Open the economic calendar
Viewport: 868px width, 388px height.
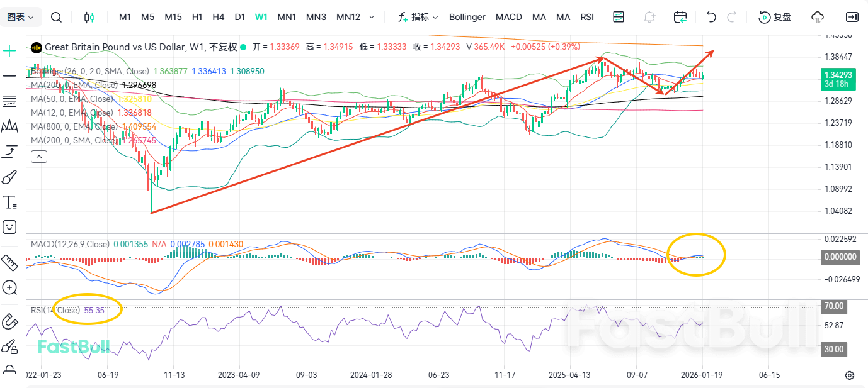pos(680,17)
